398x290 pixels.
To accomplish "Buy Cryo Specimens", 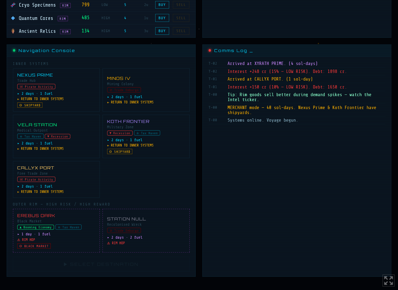I will pos(162,5).
